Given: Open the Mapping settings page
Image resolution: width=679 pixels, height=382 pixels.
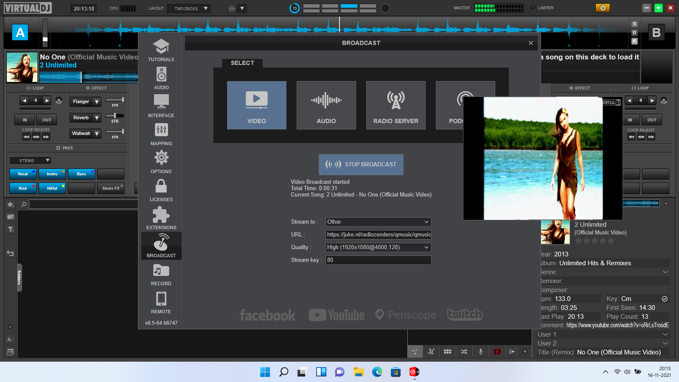Looking at the screenshot, I should [x=161, y=134].
